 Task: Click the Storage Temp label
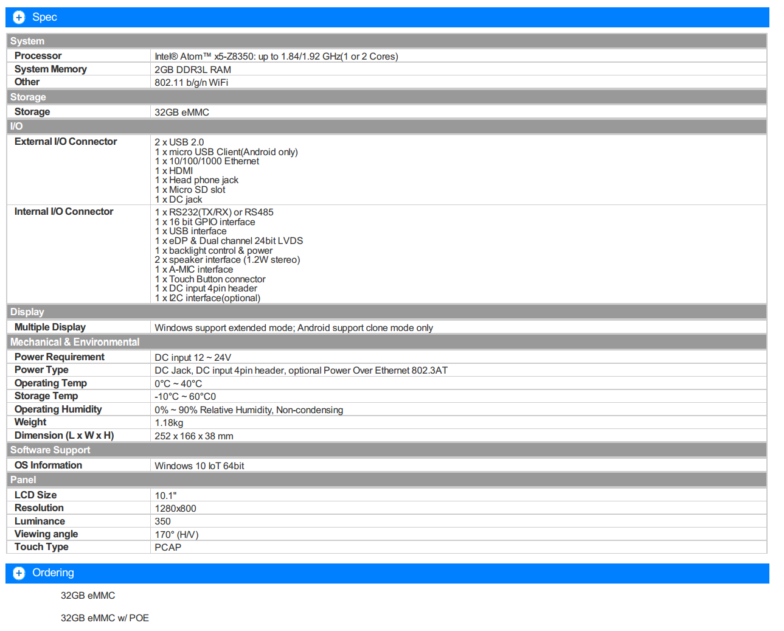pos(46,396)
